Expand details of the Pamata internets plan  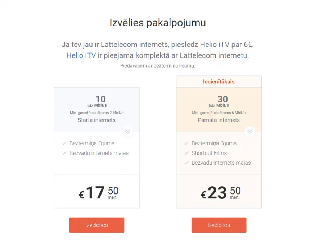(x=250, y=132)
